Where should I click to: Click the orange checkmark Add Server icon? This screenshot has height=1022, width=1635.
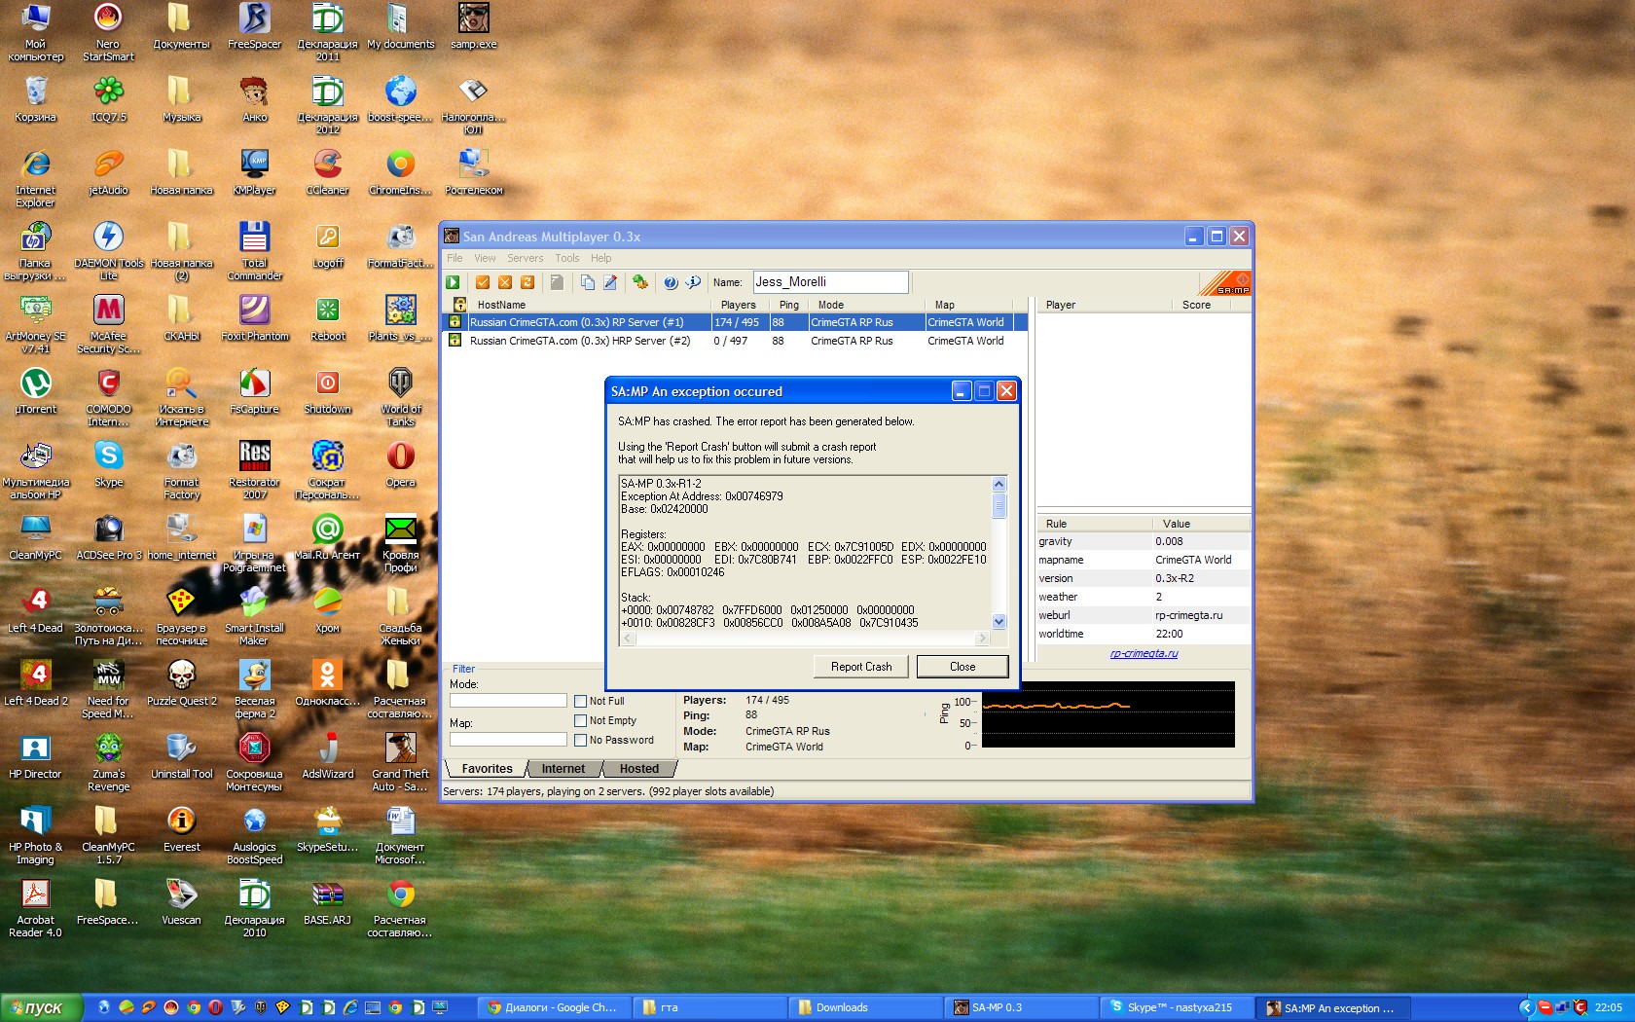(483, 282)
